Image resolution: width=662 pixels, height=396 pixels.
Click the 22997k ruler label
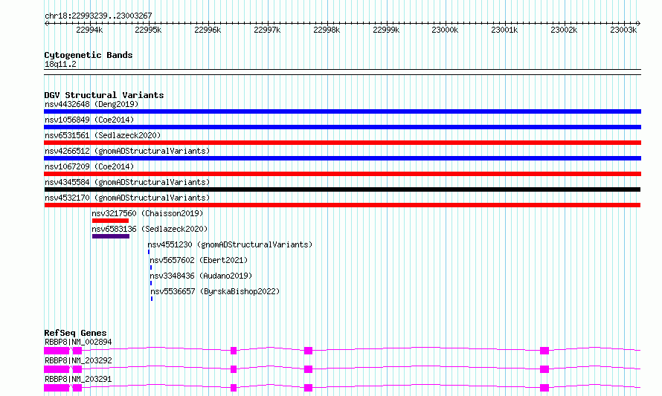(267, 30)
